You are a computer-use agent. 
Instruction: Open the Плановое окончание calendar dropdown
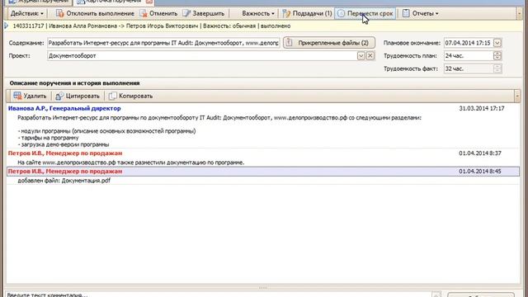click(x=497, y=43)
